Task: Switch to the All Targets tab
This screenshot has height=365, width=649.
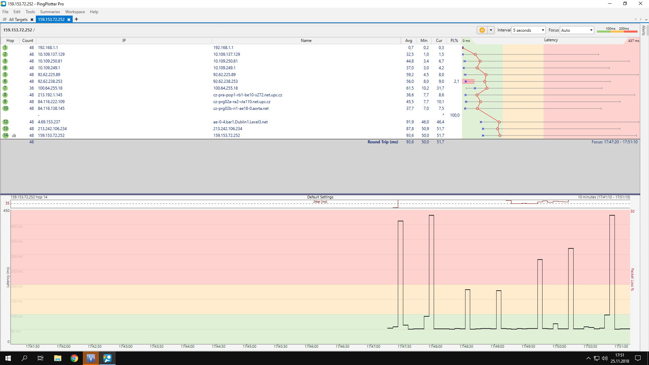Action: click(18, 20)
